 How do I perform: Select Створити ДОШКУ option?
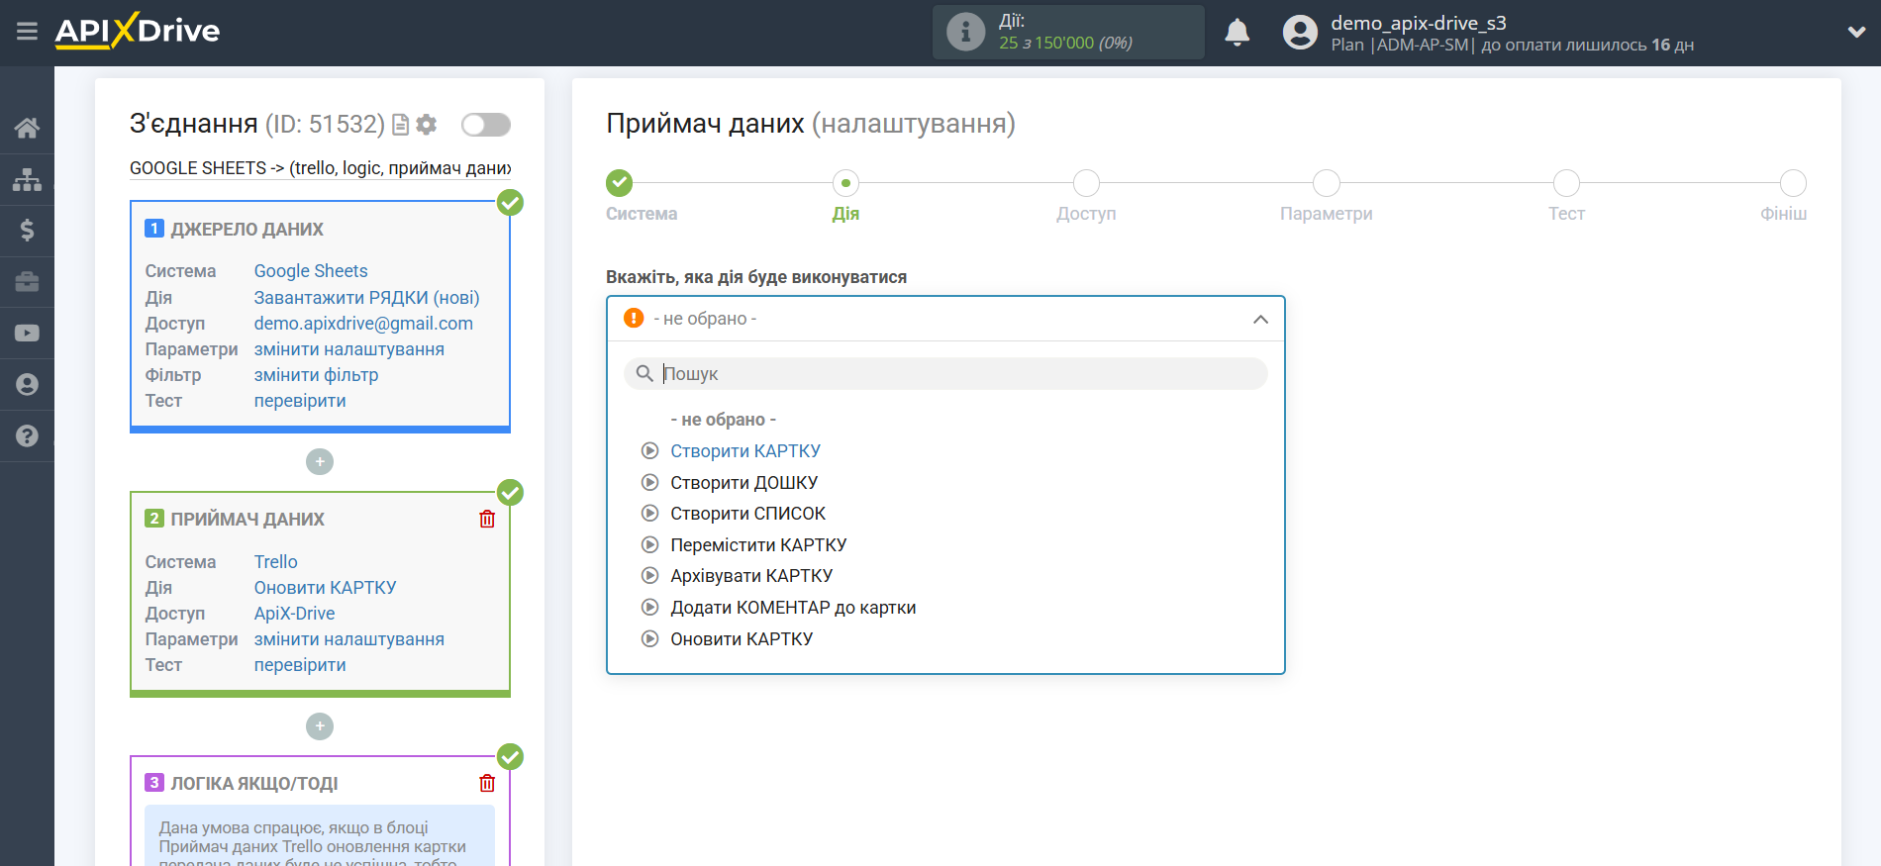744,483
